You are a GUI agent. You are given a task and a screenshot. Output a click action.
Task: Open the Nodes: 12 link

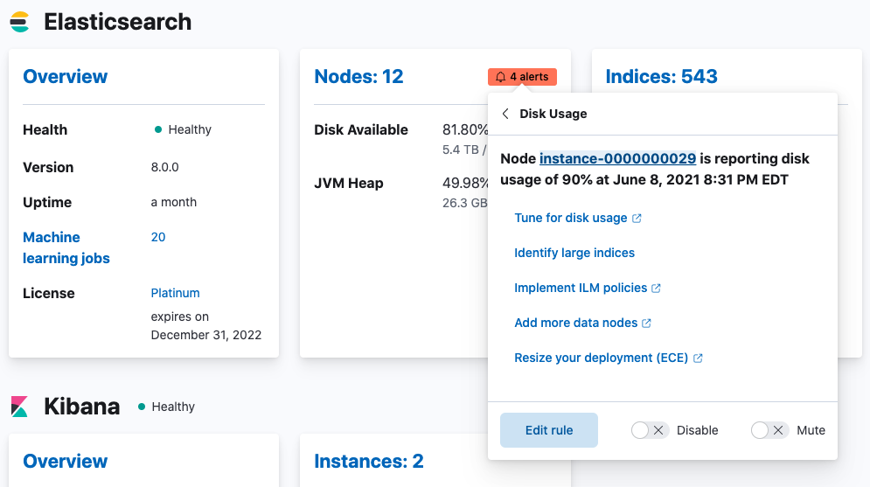[358, 77]
